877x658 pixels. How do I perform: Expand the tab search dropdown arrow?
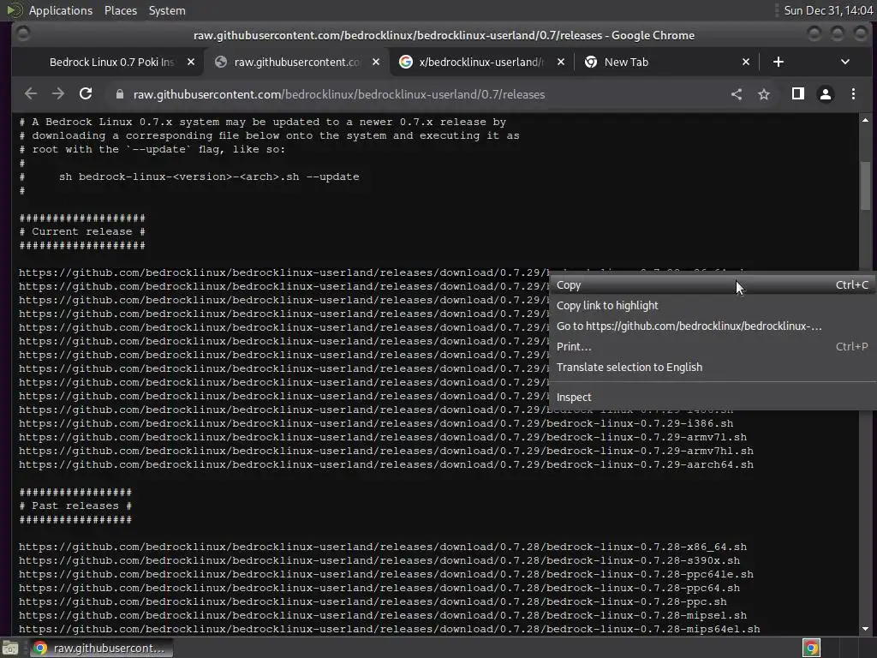[x=845, y=62]
